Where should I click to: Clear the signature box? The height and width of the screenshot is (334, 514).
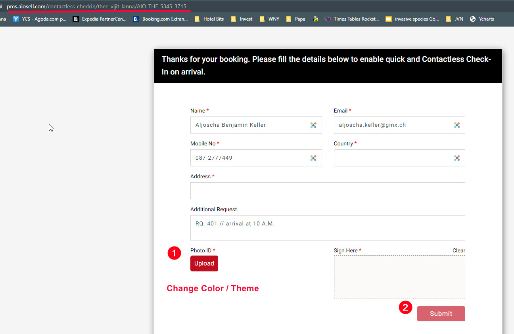tap(459, 250)
